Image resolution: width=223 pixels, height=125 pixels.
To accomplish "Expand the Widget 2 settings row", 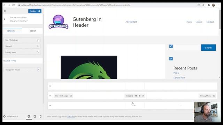I will [x=22, y=46].
